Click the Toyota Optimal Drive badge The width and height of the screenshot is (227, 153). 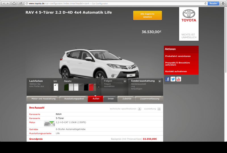[x=49, y=124]
